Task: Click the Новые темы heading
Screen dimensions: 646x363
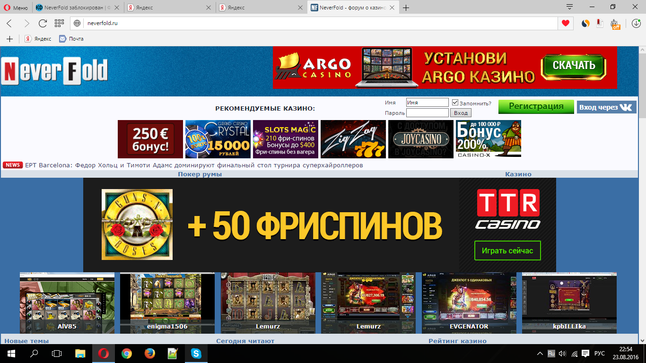Action: 26,341
